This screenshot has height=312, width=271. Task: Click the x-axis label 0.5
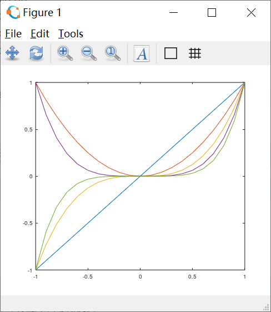tap(192, 276)
